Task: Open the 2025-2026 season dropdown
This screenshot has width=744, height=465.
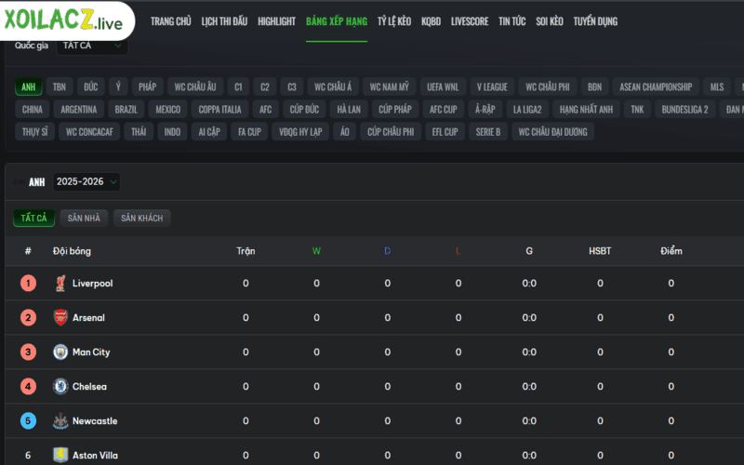Action: (86, 181)
